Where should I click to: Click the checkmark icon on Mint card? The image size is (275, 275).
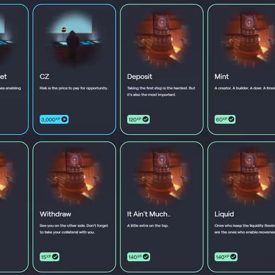click(232, 119)
